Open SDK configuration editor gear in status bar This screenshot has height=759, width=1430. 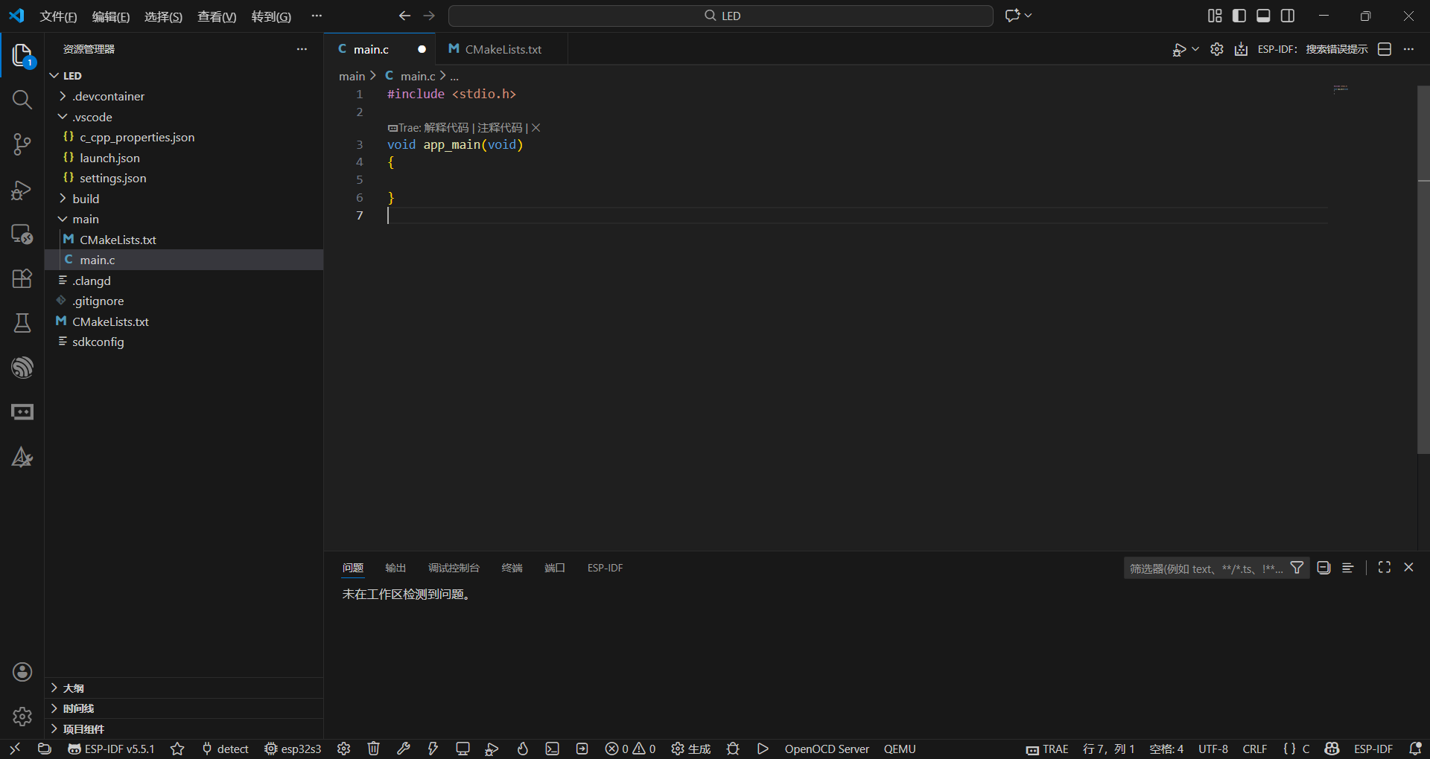pos(343,749)
